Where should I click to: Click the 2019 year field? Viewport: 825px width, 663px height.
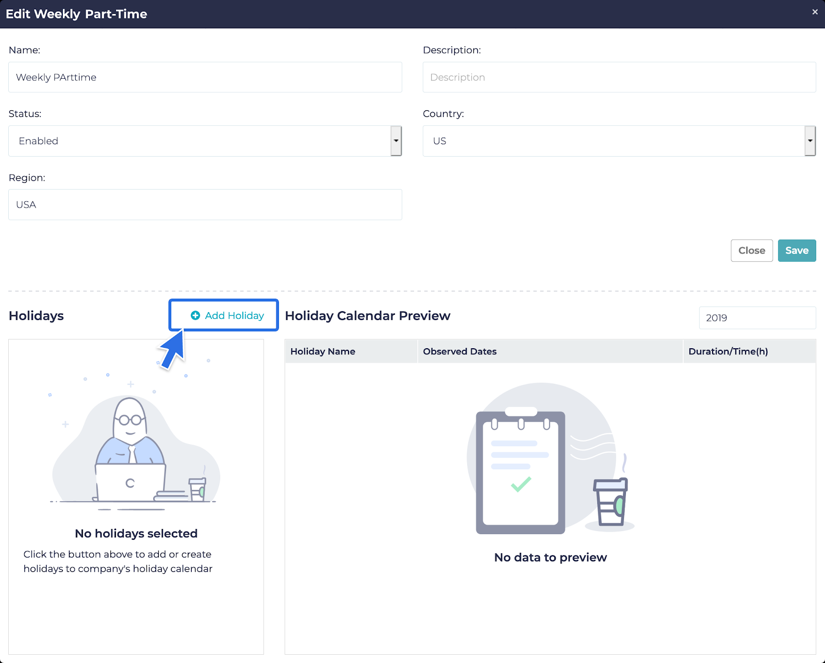[x=756, y=318]
